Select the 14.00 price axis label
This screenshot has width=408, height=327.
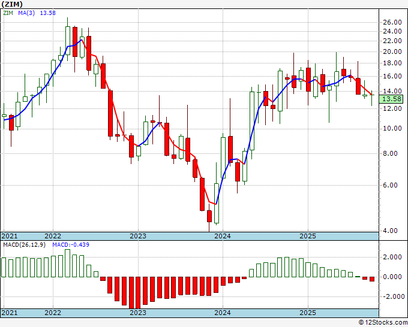coord(392,91)
